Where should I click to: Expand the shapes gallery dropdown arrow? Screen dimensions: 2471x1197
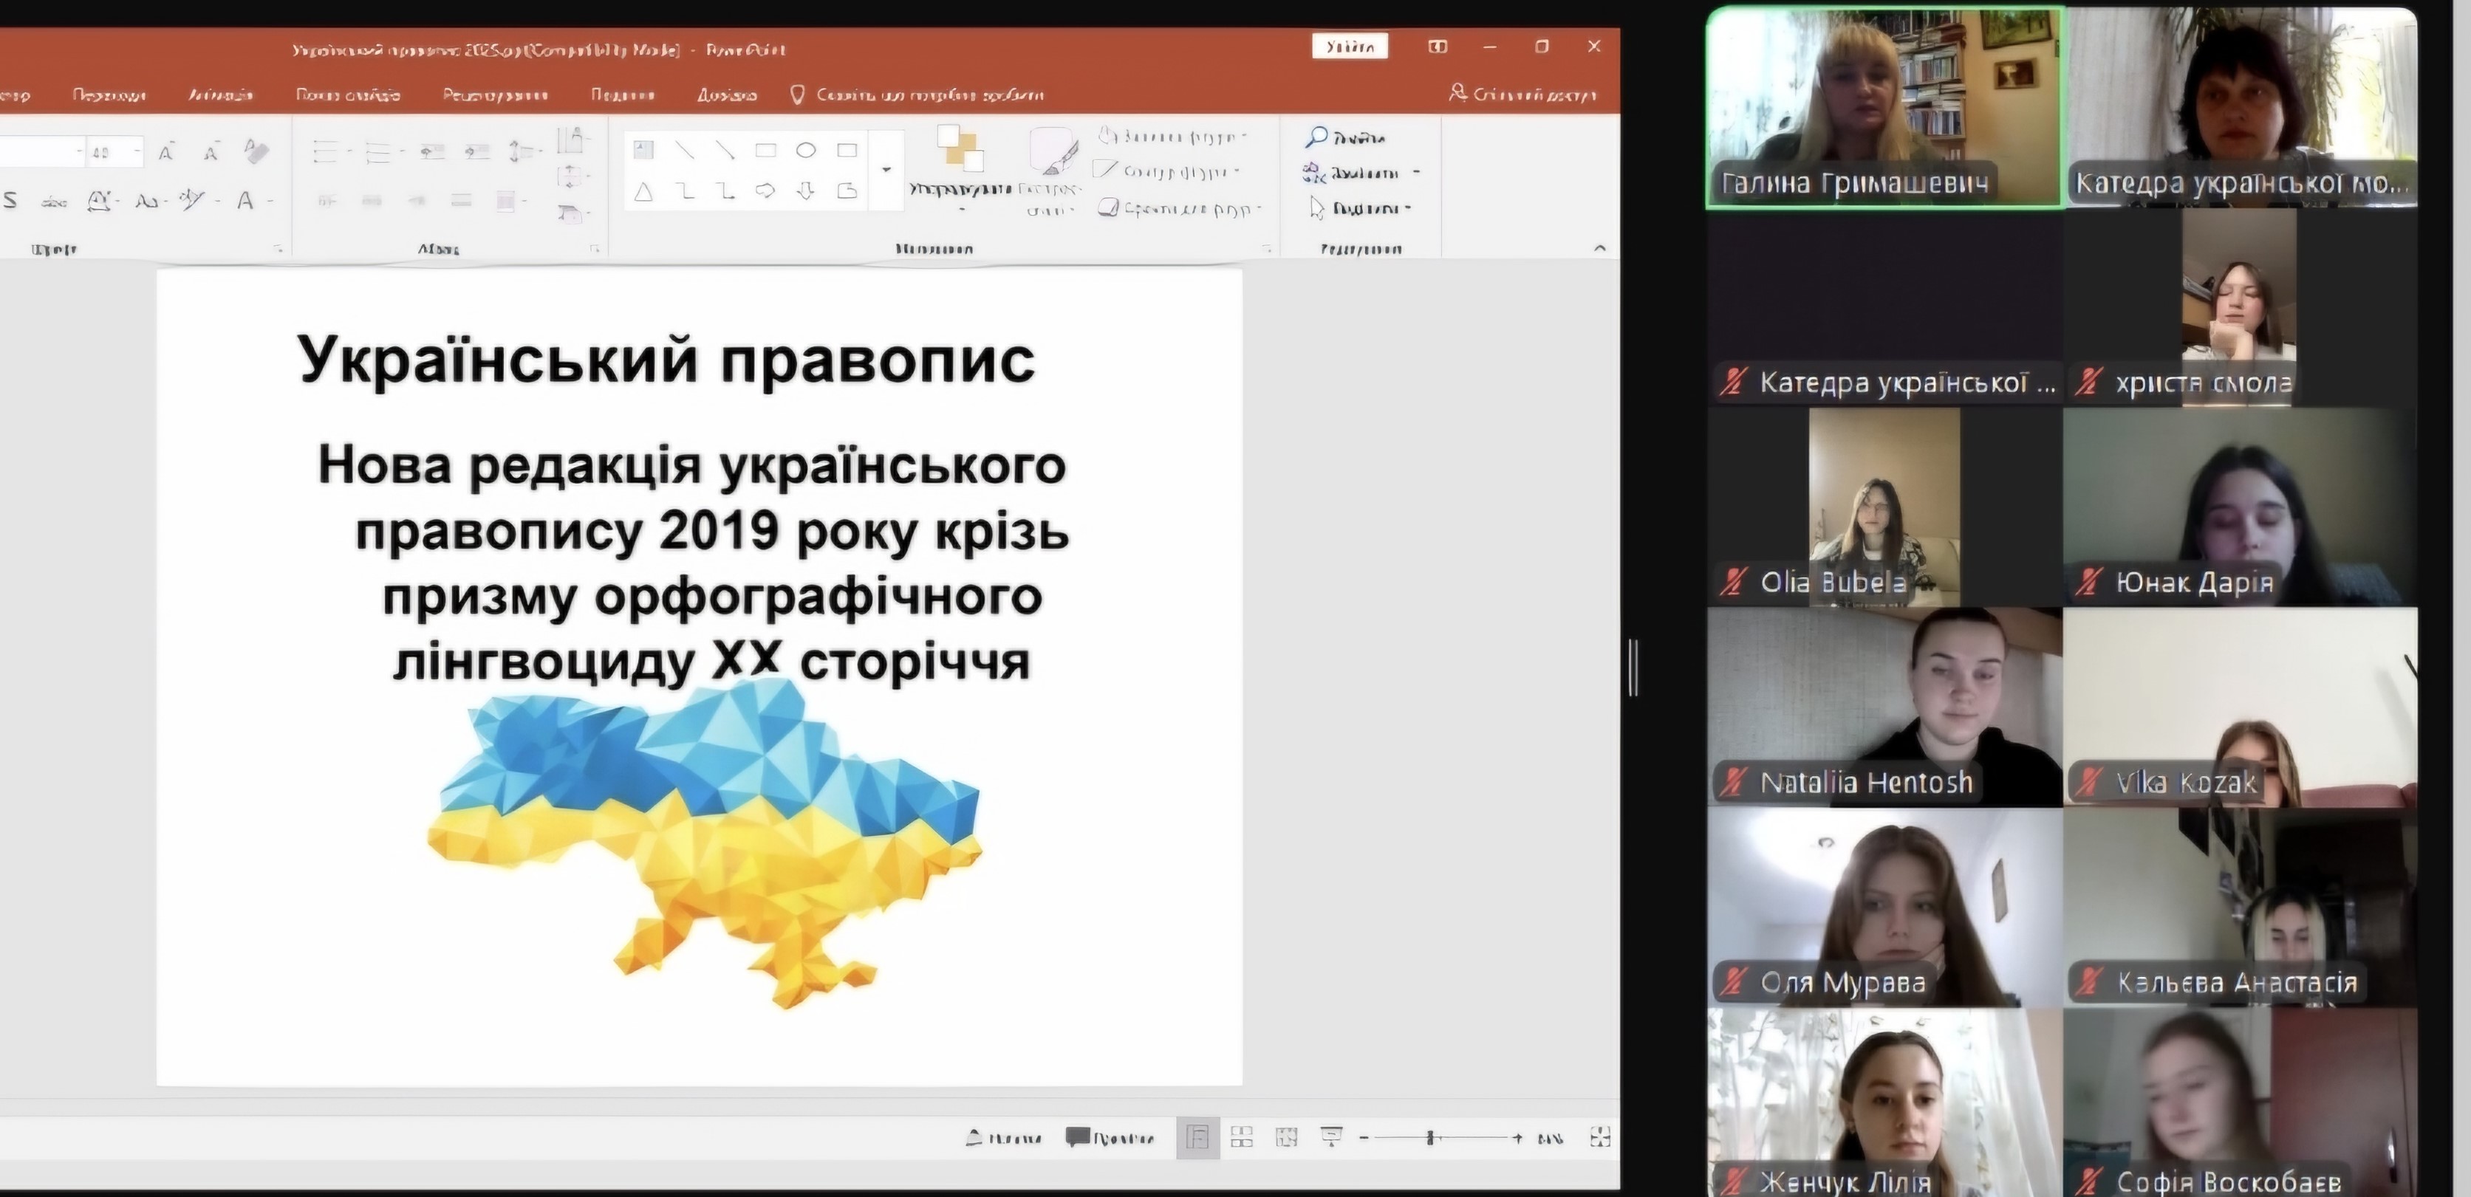click(886, 171)
